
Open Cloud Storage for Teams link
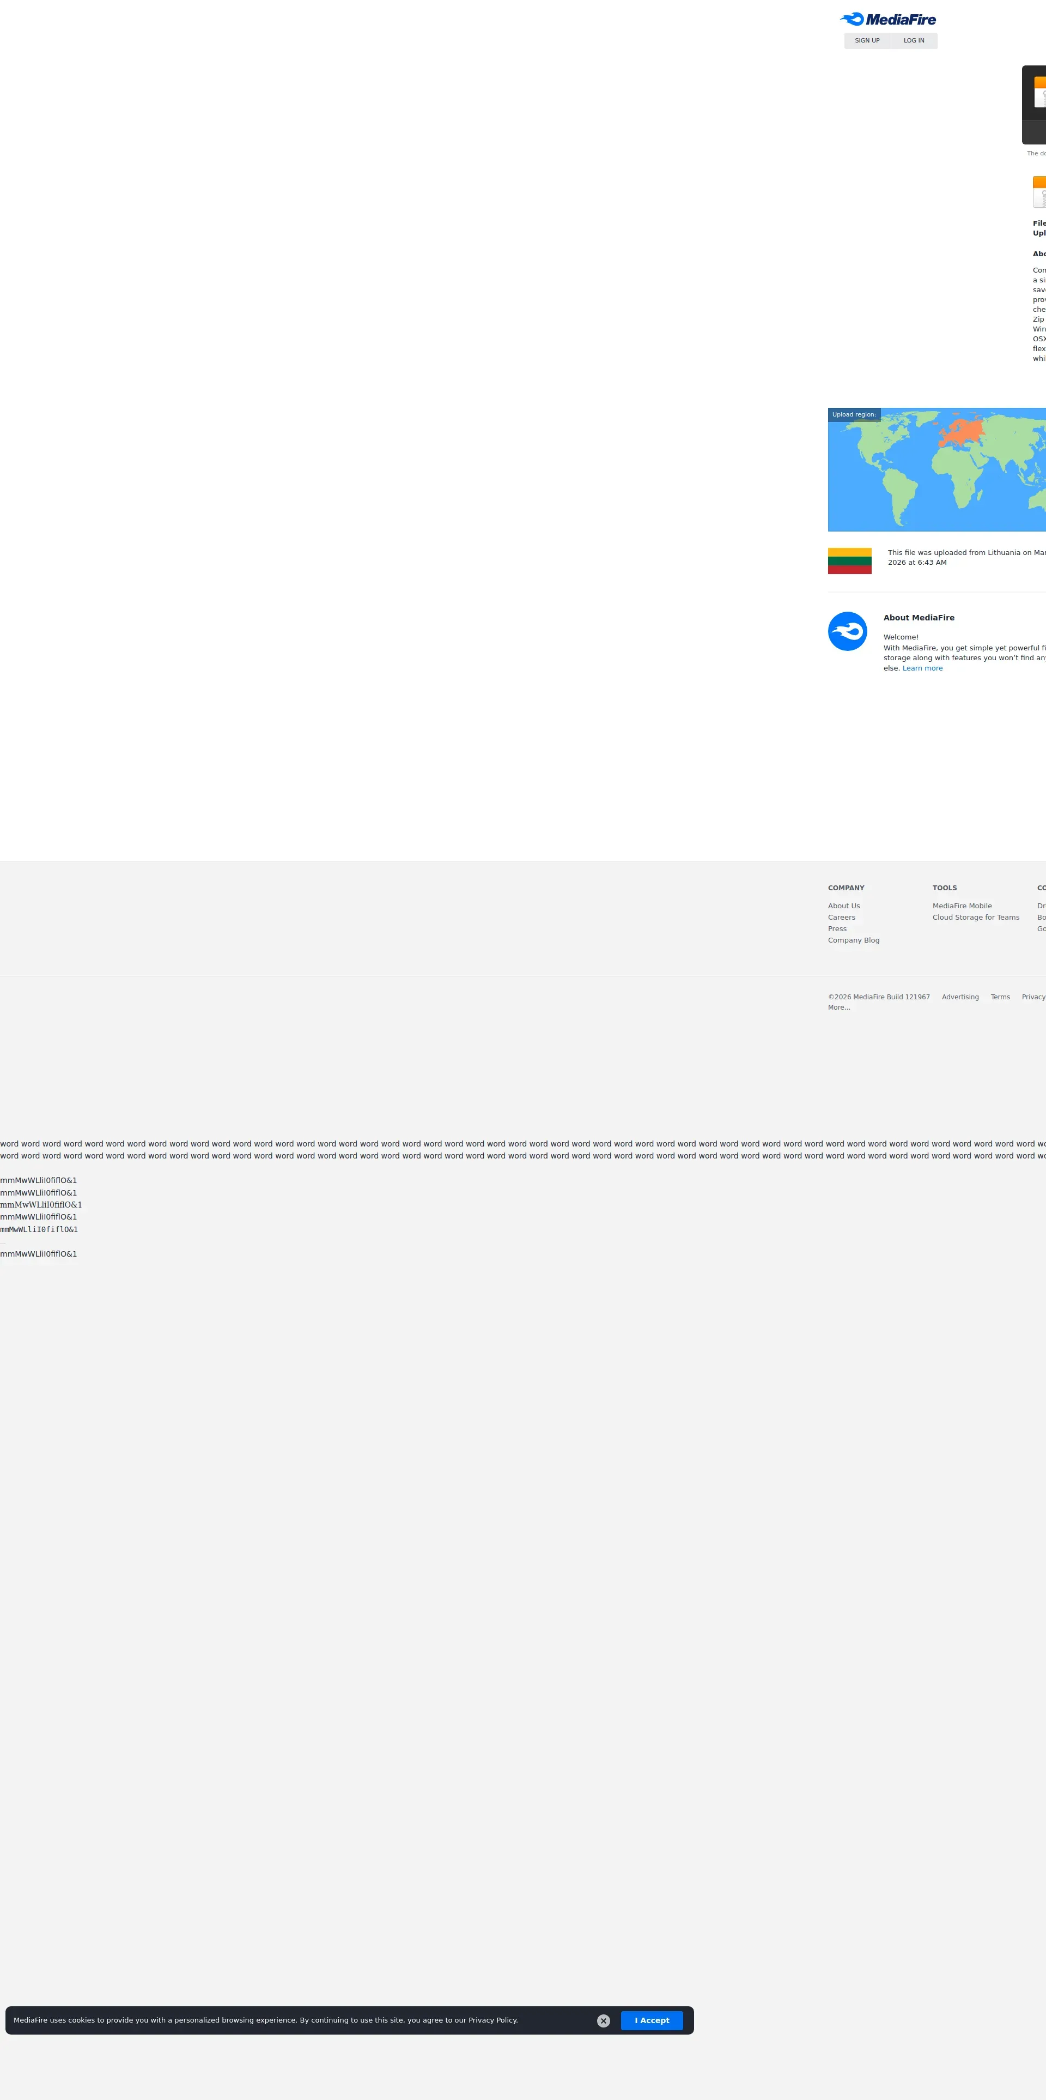(975, 917)
